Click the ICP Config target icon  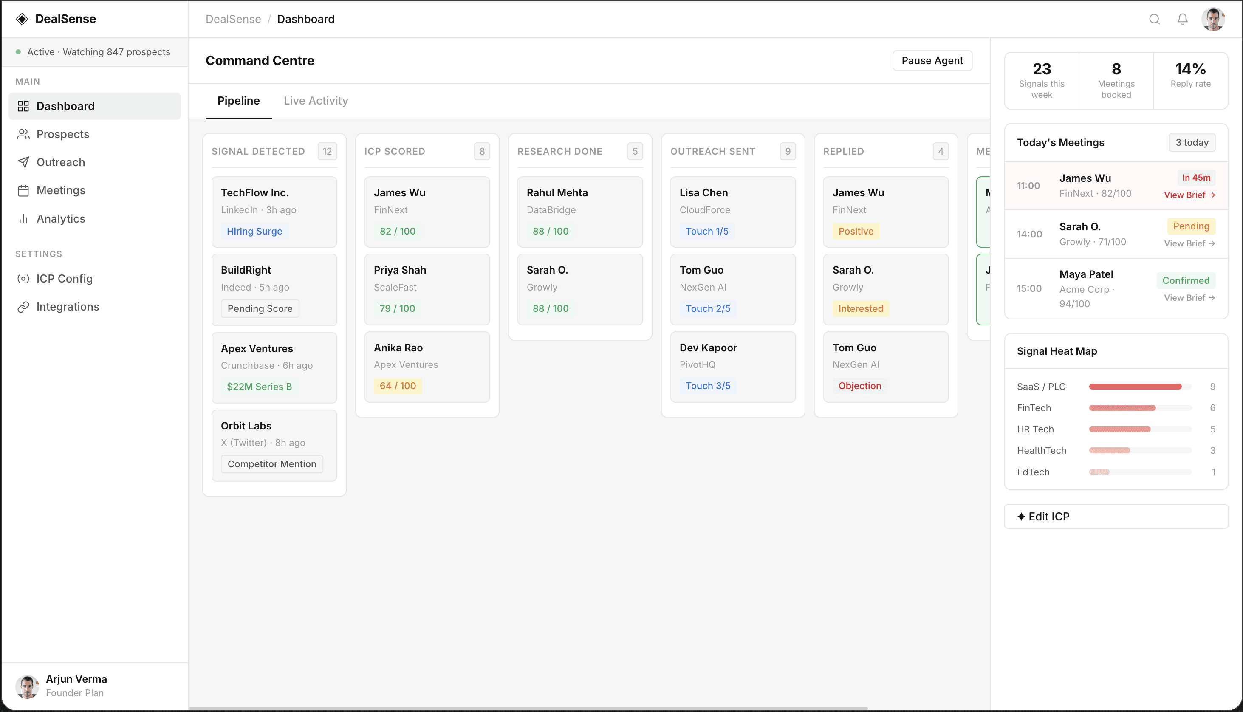click(x=23, y=279)
